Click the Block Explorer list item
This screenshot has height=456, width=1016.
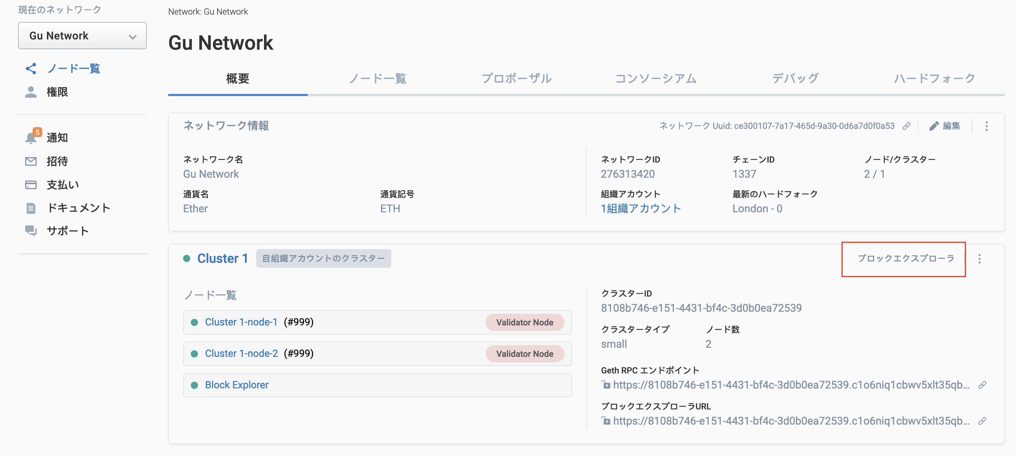[237, 385]
